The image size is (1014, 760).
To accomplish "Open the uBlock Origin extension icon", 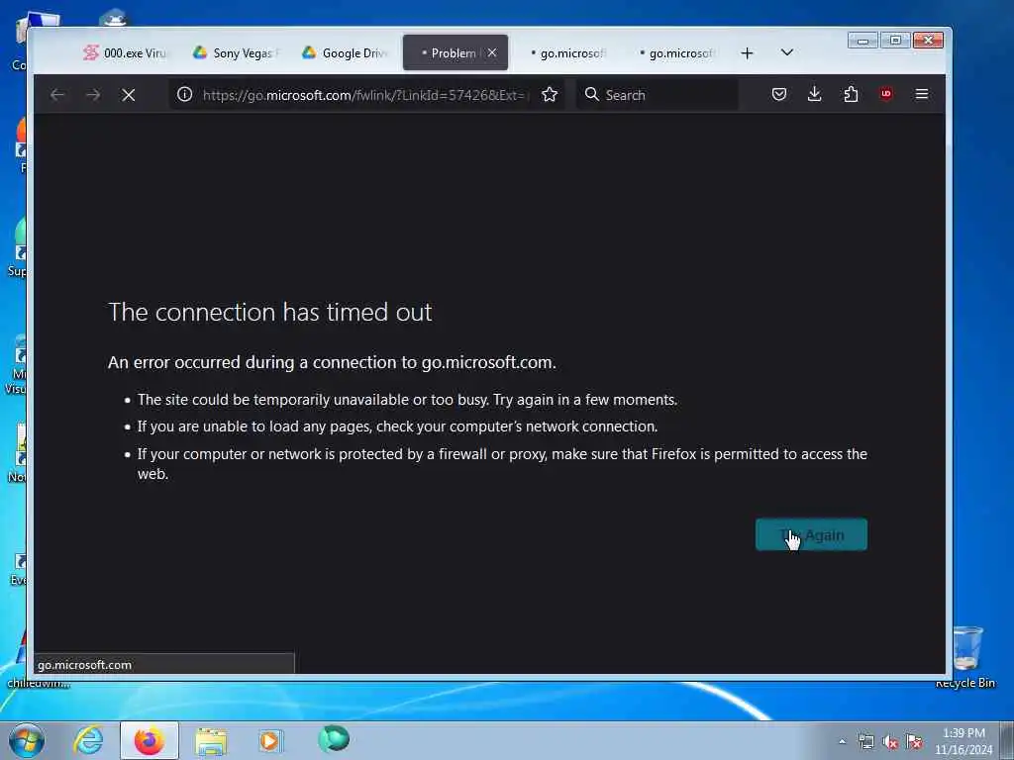I will tap(886, 94).
